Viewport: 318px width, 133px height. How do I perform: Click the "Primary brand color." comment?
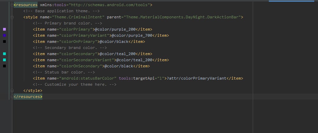pos(67,23)
